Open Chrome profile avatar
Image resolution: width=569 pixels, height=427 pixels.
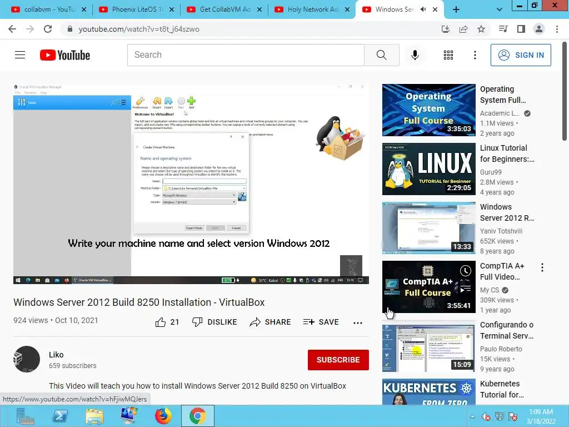[x=539, y=29]
